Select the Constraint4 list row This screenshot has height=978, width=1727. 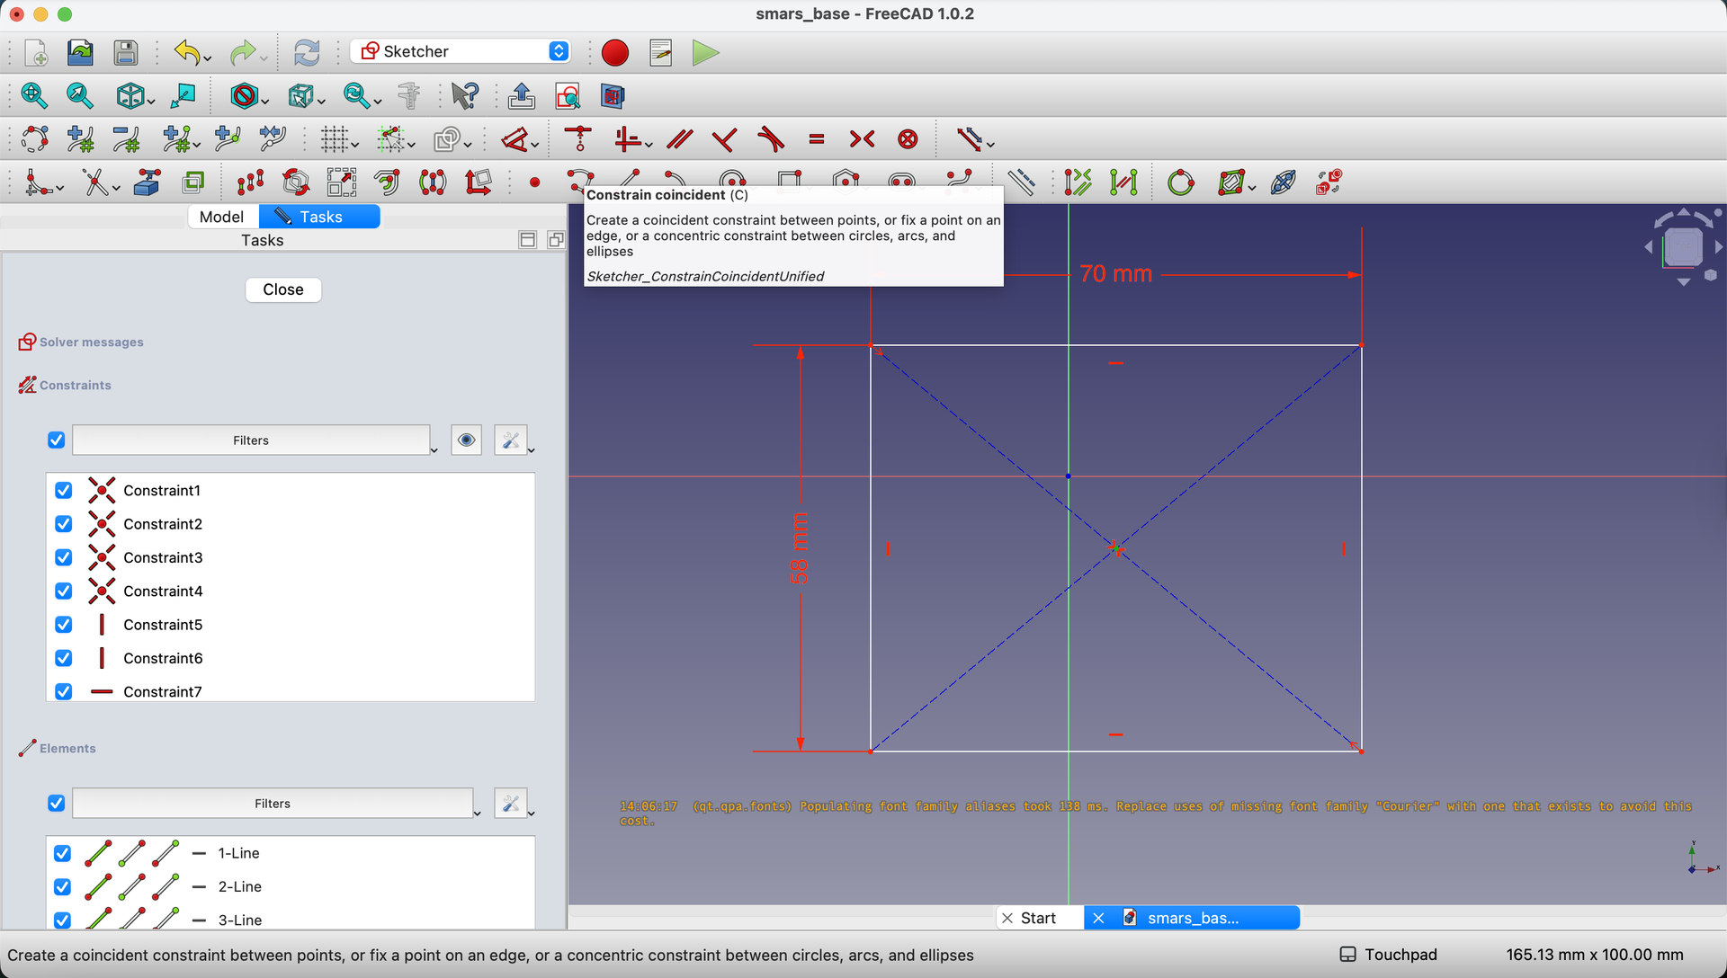click(x=291, y=591)
